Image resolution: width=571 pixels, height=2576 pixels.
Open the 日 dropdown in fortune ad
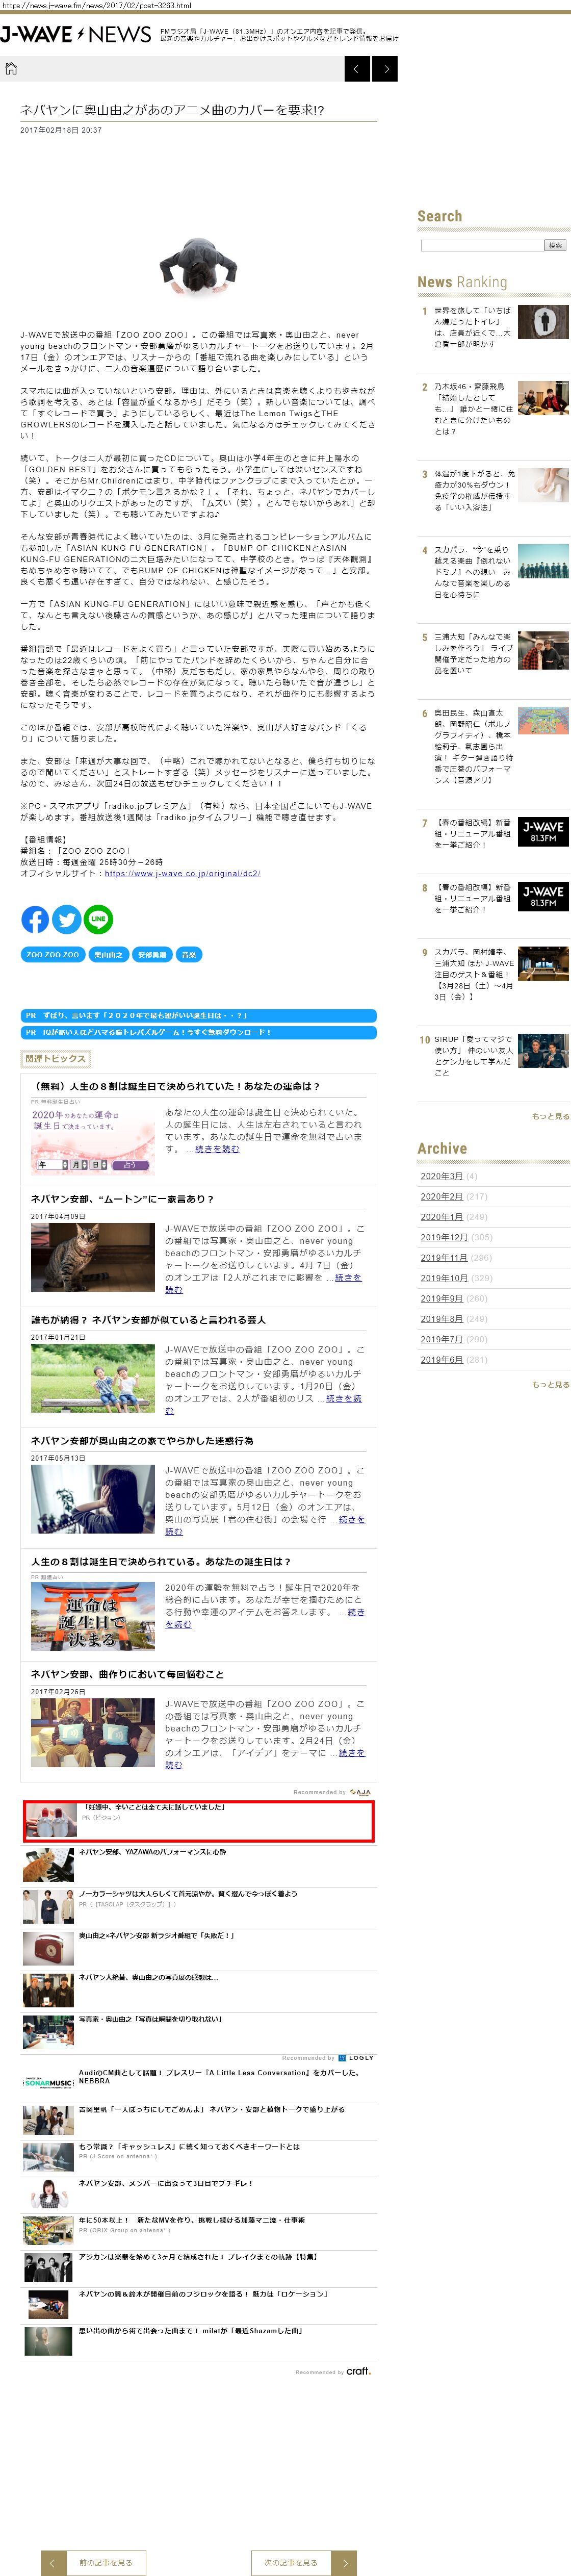98,1165
